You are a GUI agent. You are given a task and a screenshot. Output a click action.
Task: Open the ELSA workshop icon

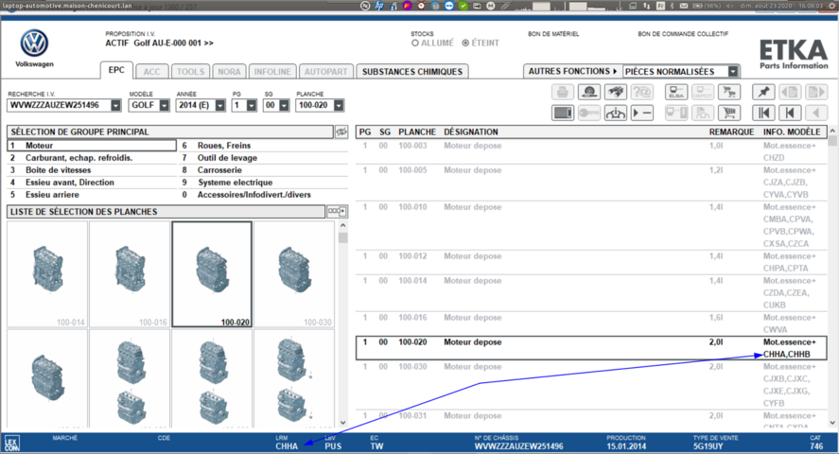point(675,92)
